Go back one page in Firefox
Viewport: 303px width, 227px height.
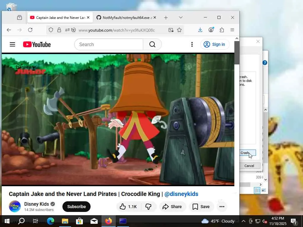(x=9, y=30)
